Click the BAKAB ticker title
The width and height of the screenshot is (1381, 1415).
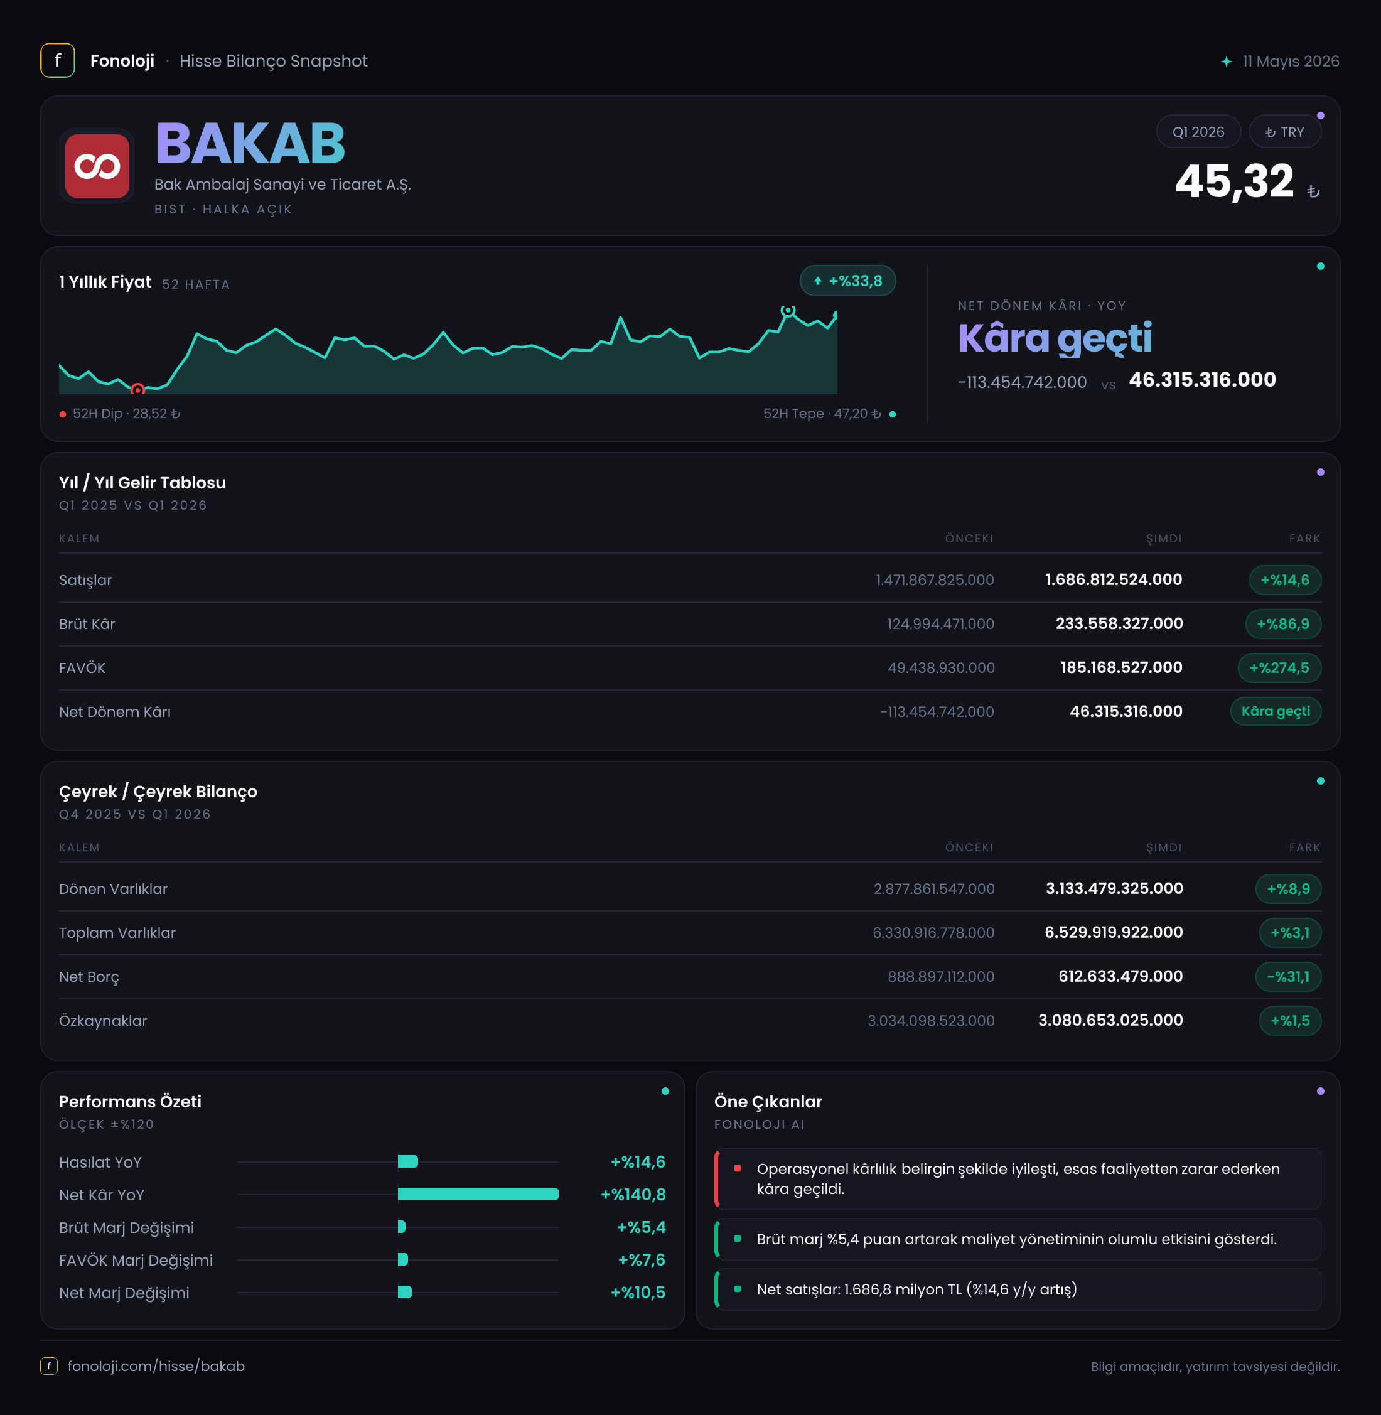250,144
